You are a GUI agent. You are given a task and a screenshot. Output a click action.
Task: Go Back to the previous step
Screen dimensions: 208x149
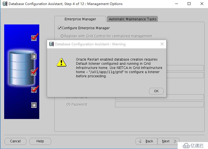(146, 141)
